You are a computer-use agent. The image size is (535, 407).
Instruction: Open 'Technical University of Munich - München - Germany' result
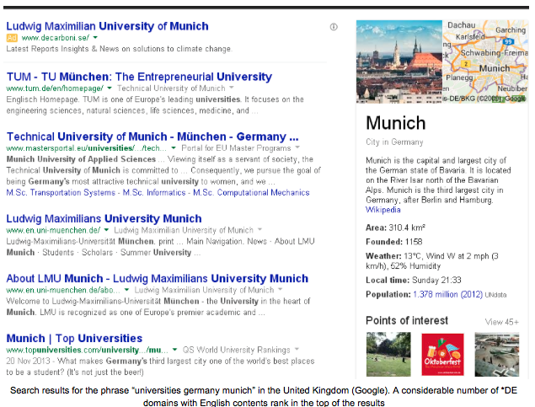coord(152,137)
